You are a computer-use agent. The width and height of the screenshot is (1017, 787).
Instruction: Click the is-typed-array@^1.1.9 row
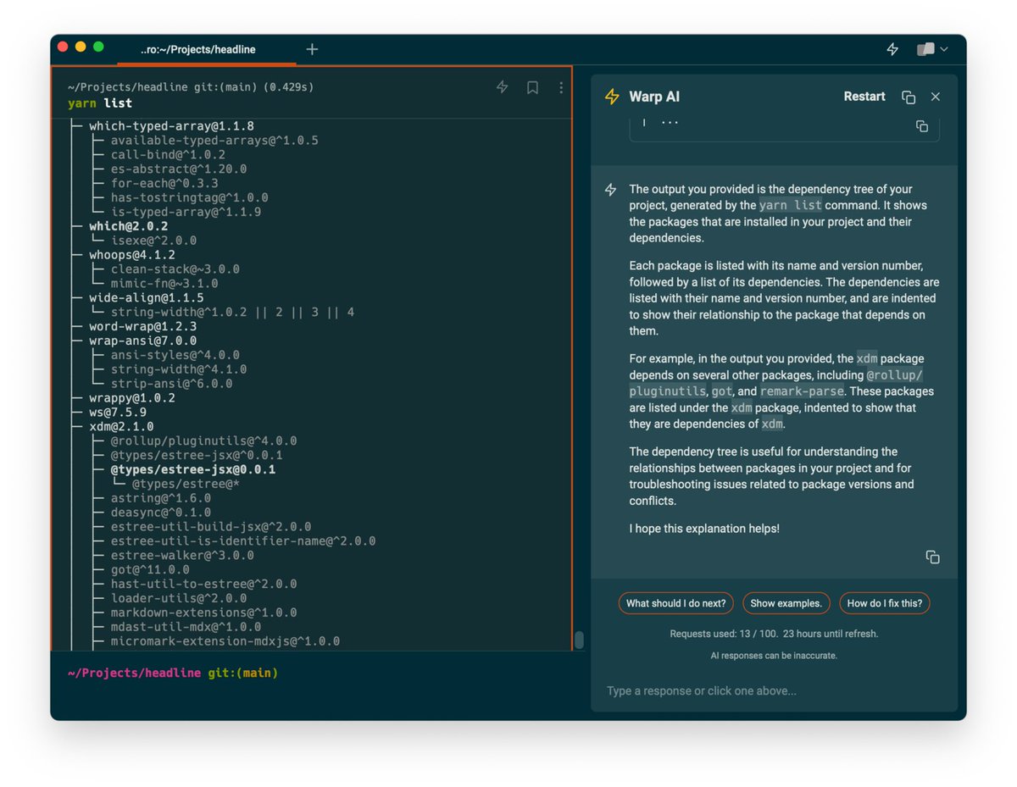pyautogui.click(x=186, y=212)
